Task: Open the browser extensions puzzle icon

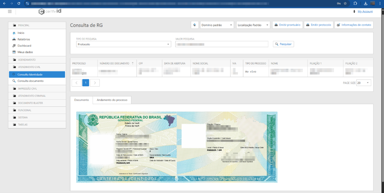Action: tap(355, 3)
